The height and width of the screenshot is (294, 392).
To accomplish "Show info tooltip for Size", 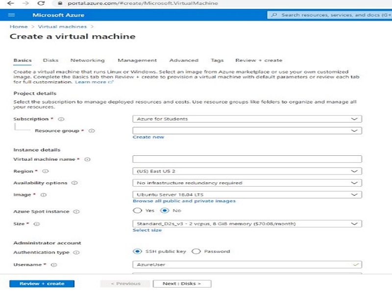I will coord(37,224).
